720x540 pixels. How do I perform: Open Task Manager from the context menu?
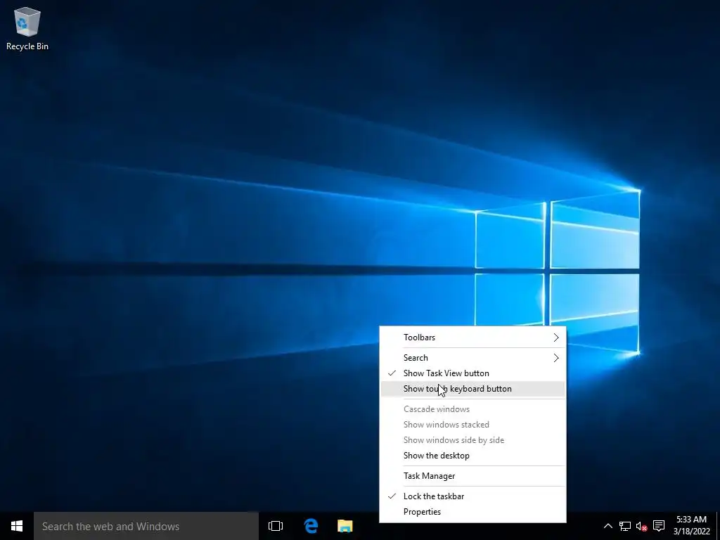pos(472,476)
